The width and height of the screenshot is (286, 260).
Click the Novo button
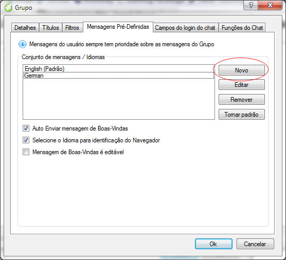241,70
